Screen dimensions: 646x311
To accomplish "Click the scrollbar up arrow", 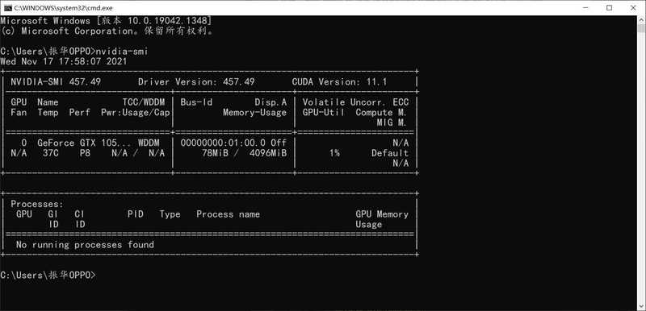I will (x=641, y=19).
